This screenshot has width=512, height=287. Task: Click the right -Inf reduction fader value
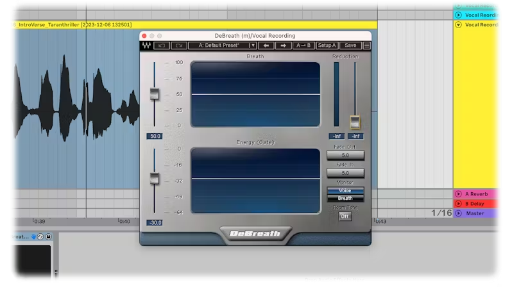click(355, 136)
